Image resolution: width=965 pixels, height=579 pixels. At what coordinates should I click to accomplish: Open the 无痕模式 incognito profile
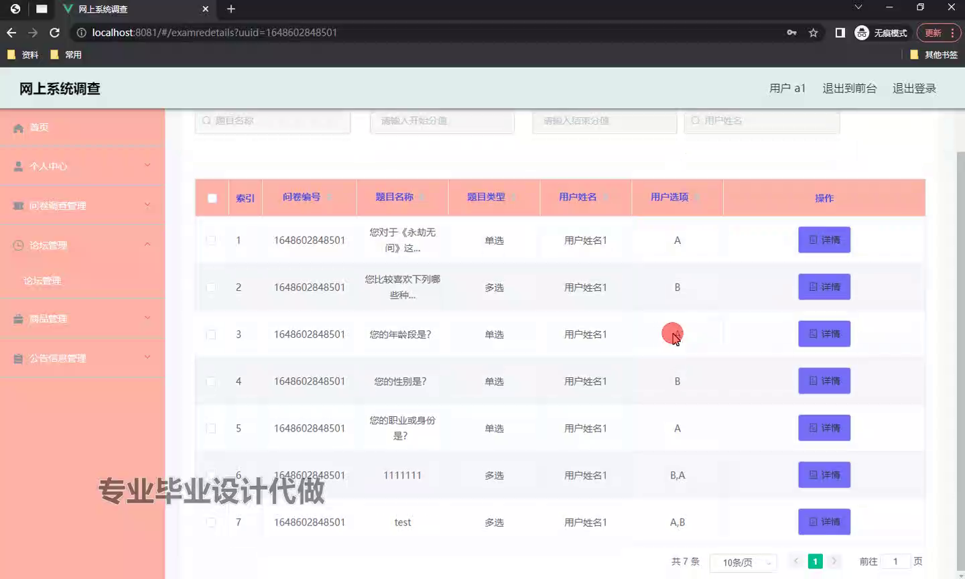881,32
